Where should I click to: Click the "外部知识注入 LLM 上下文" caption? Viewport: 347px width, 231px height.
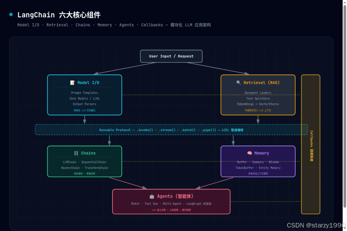click(258, 110)
